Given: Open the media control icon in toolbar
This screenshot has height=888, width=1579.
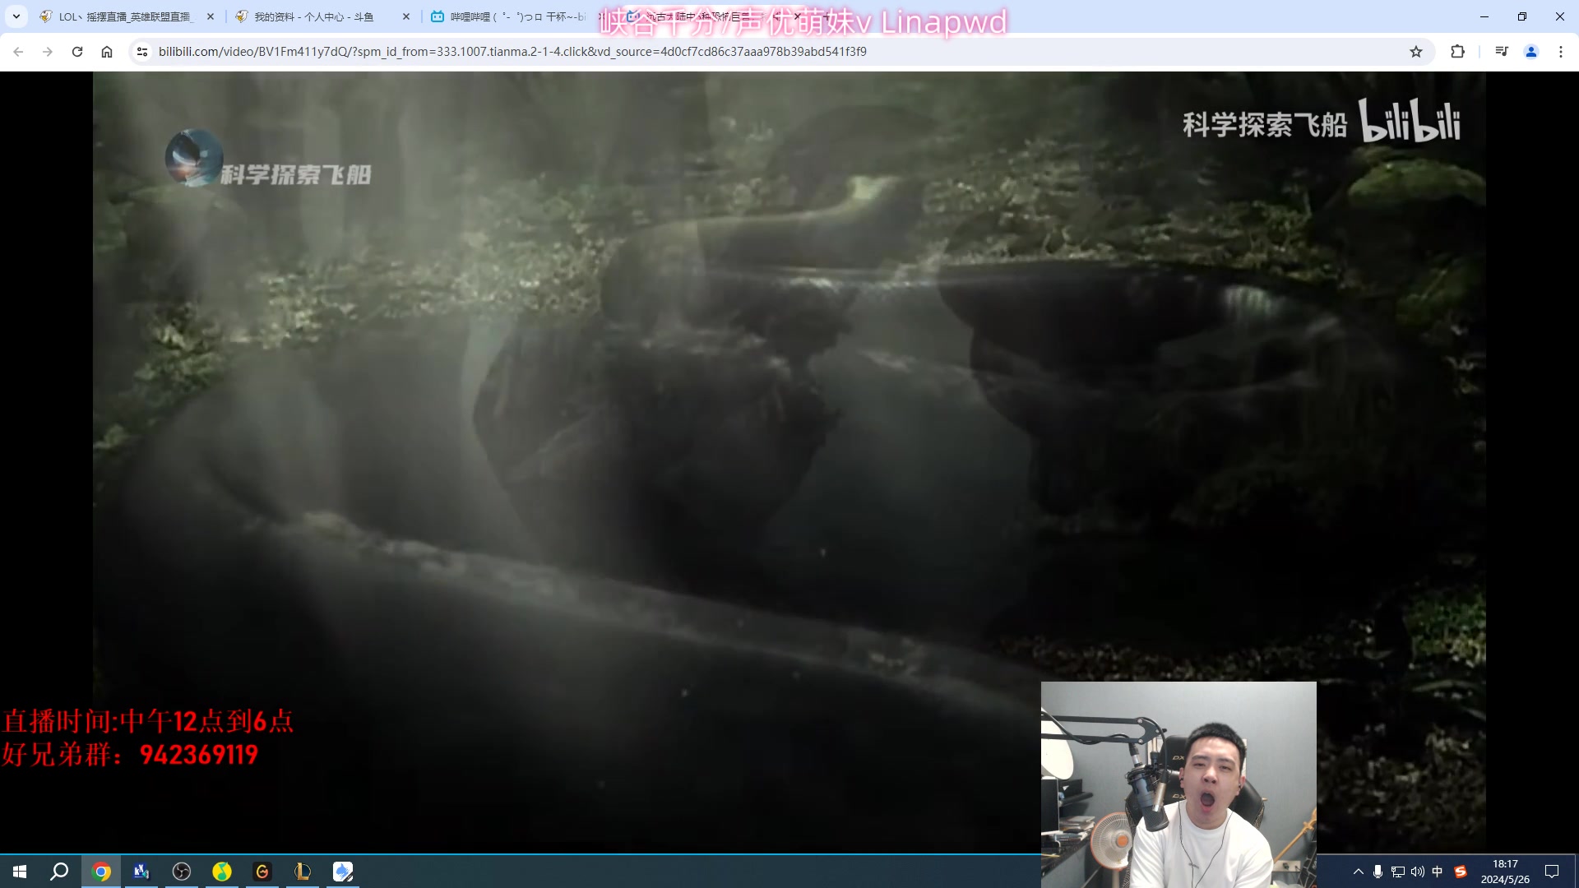Looking at the screenshot, I should click(1502, 52).
